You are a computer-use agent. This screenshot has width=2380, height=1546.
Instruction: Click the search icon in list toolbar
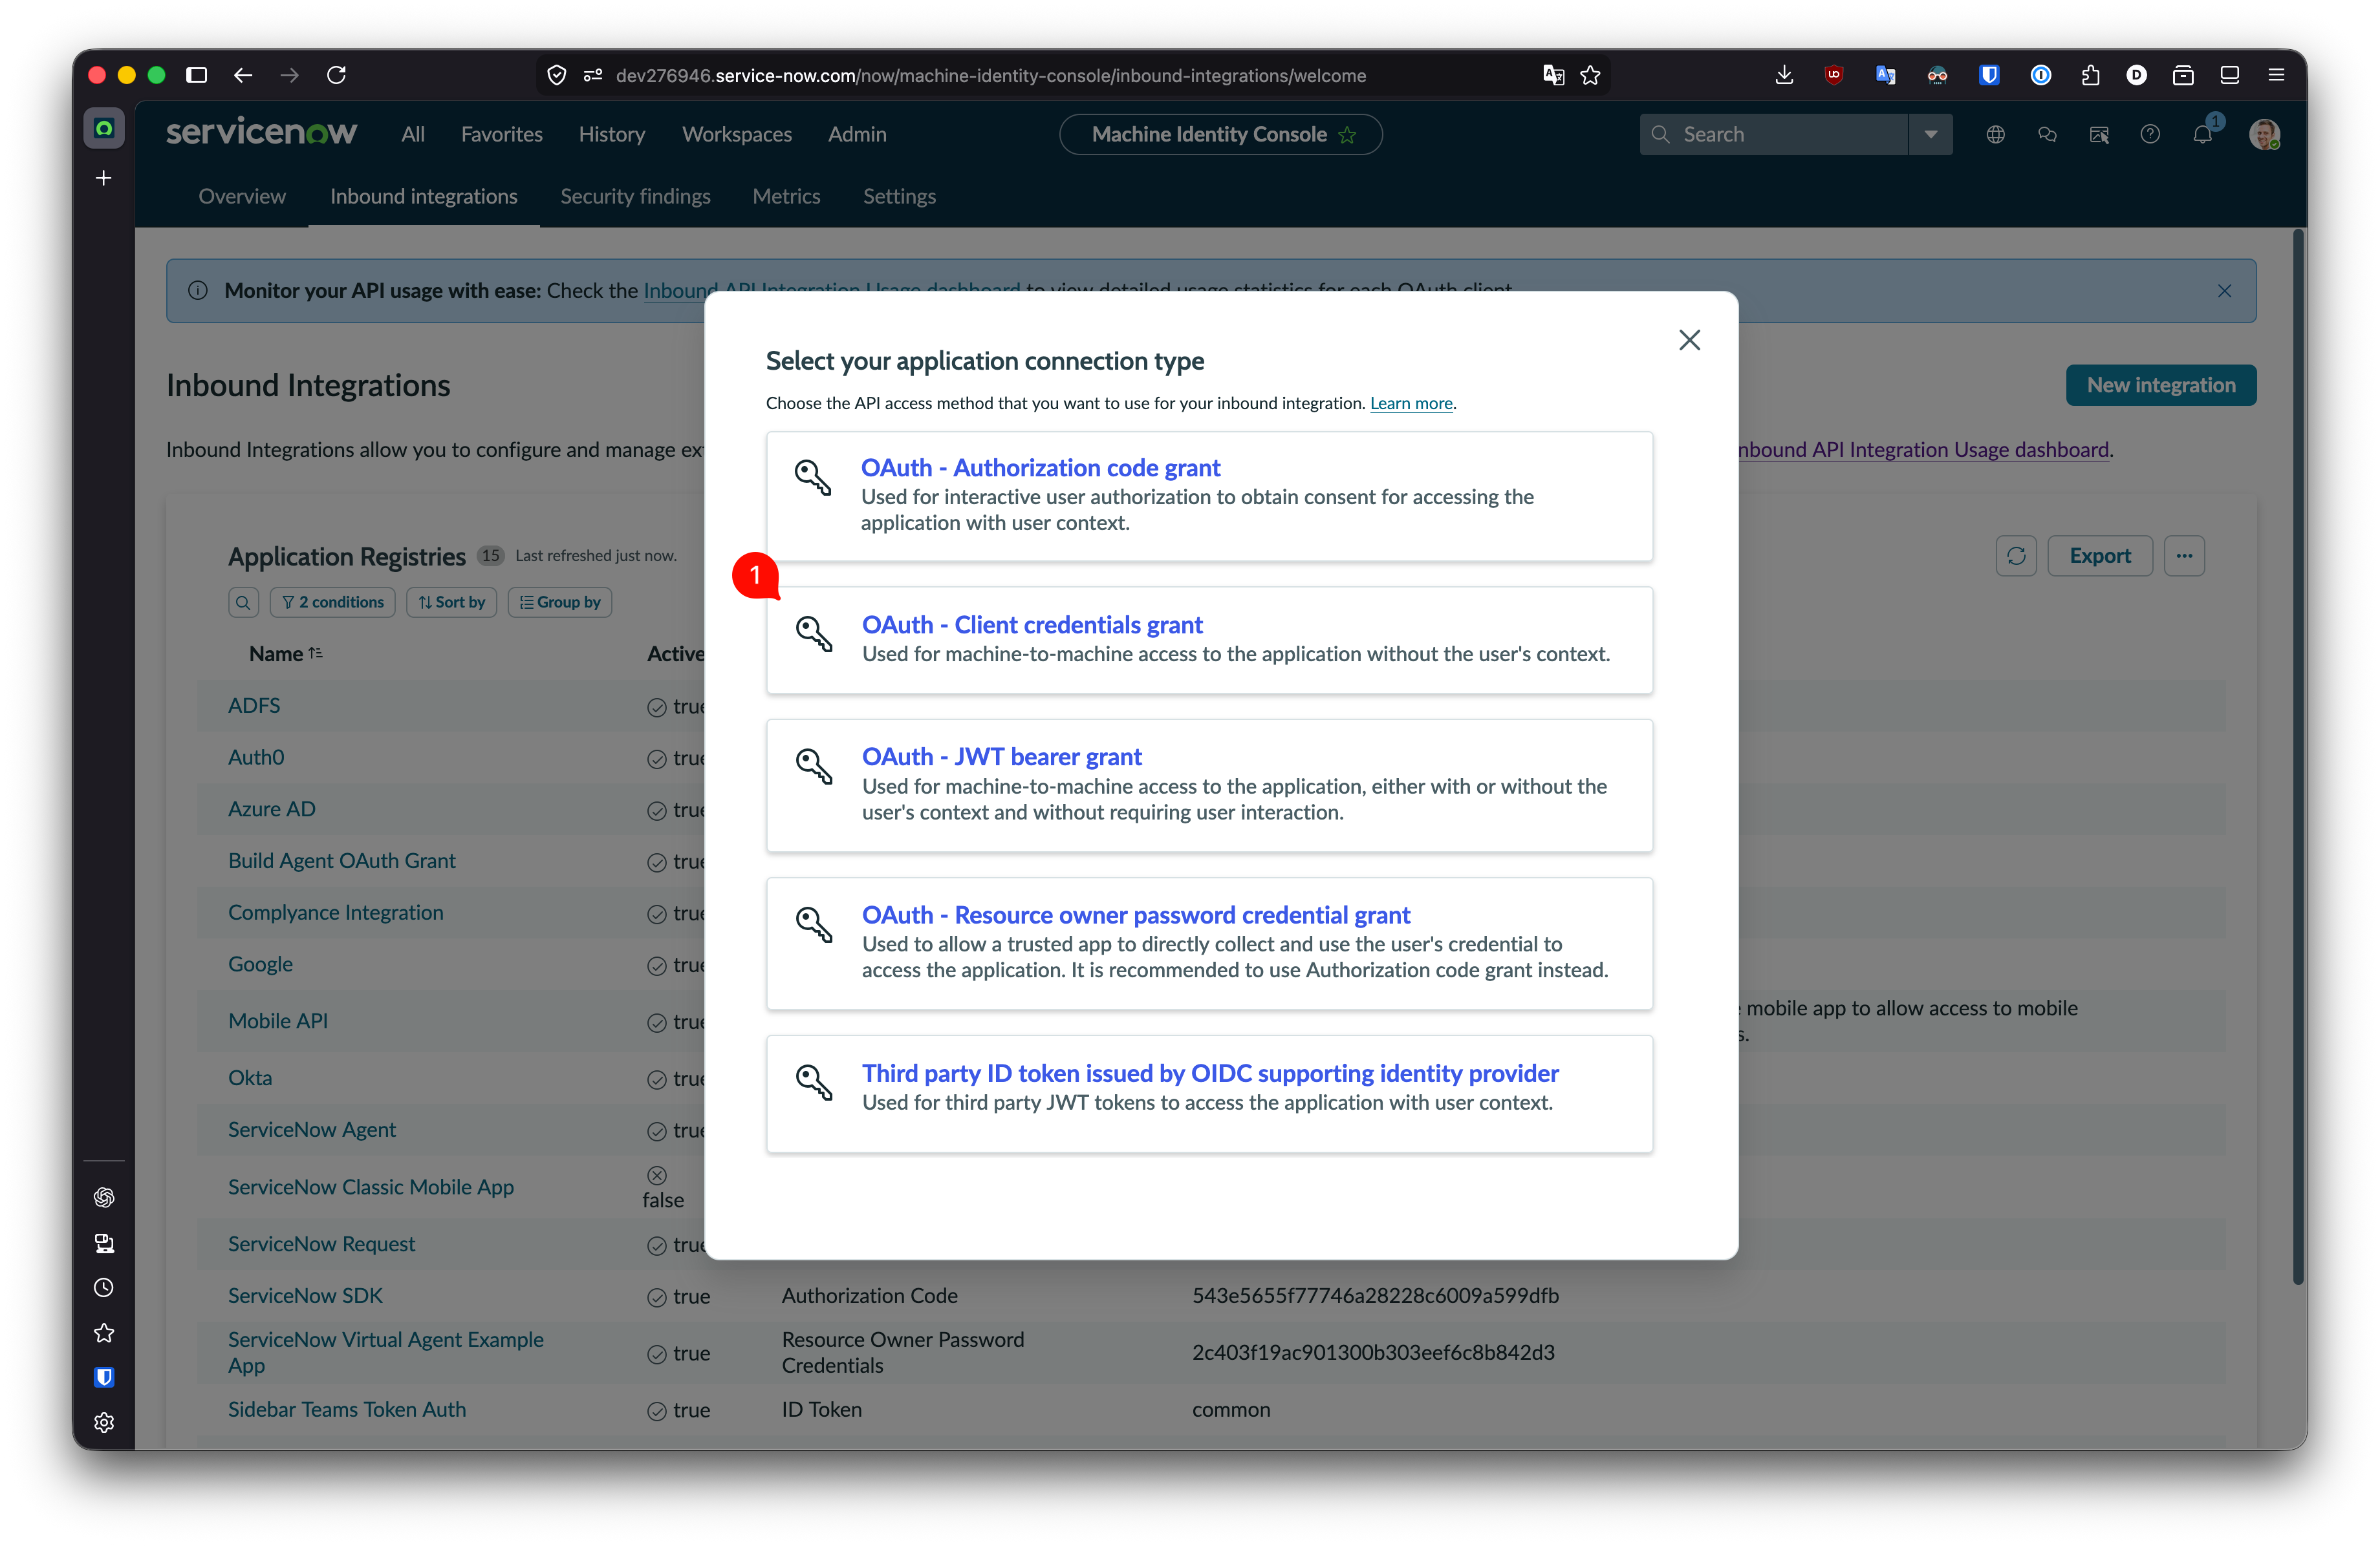tap(243, 602)
